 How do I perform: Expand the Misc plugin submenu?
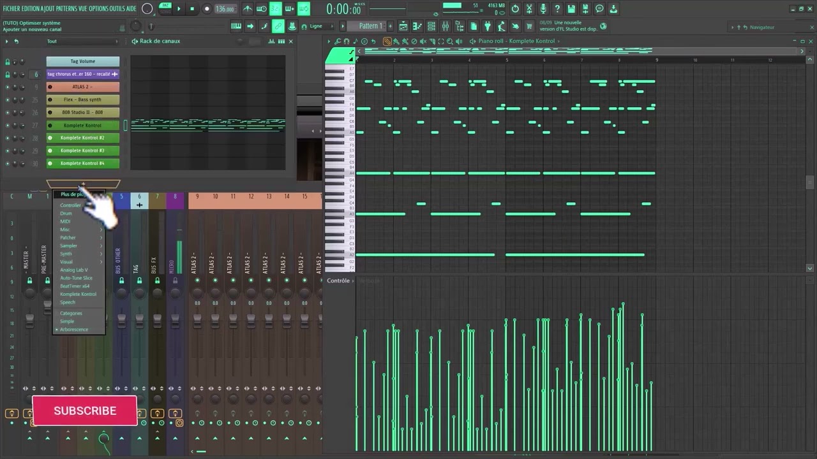[79, 229]
